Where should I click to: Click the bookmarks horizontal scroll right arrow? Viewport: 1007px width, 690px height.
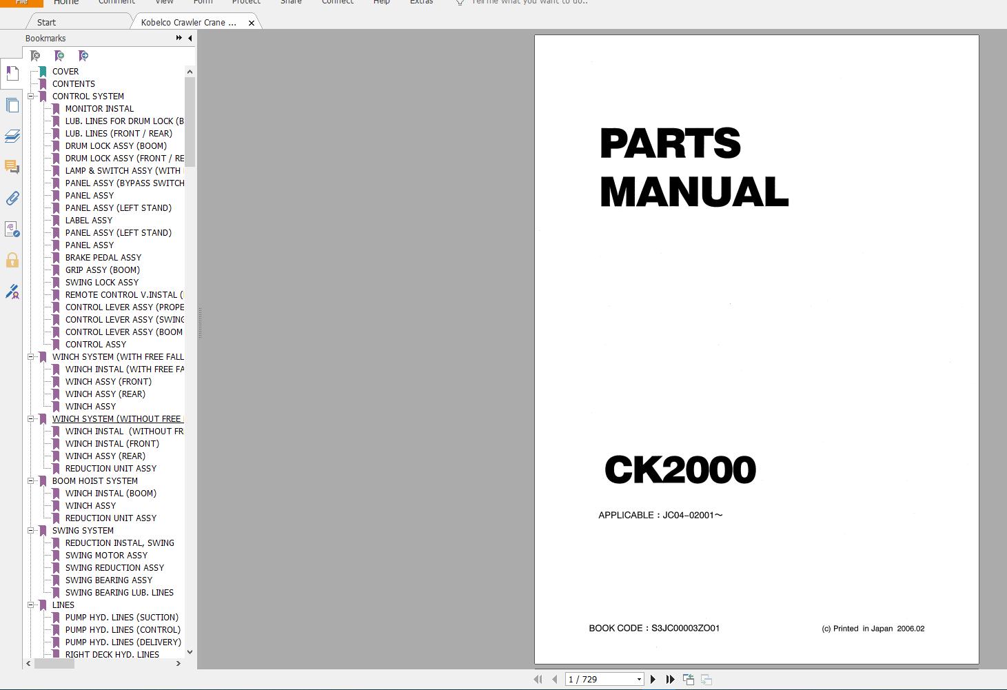tap(179, 664)
